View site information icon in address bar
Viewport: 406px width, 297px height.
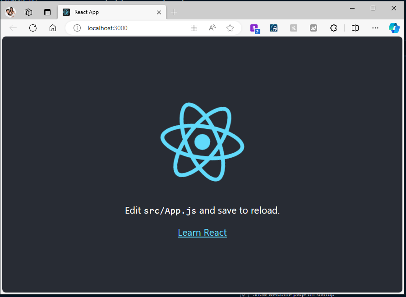(x=77, y=28)
